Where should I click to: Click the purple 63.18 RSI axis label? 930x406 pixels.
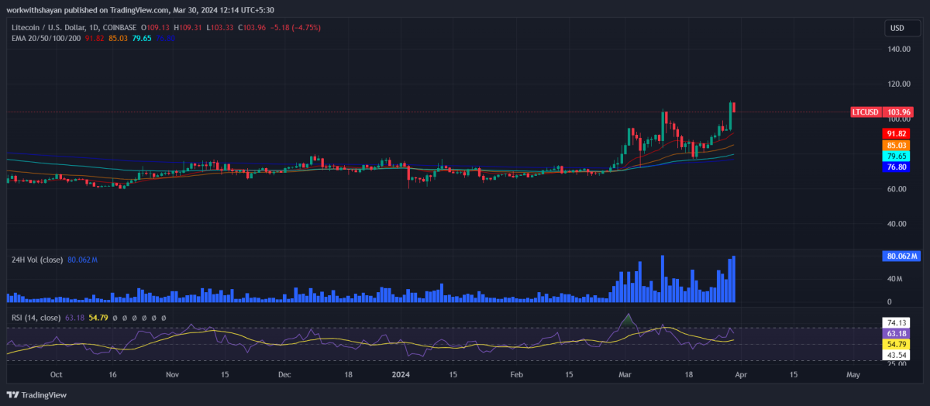coord(897,332)
